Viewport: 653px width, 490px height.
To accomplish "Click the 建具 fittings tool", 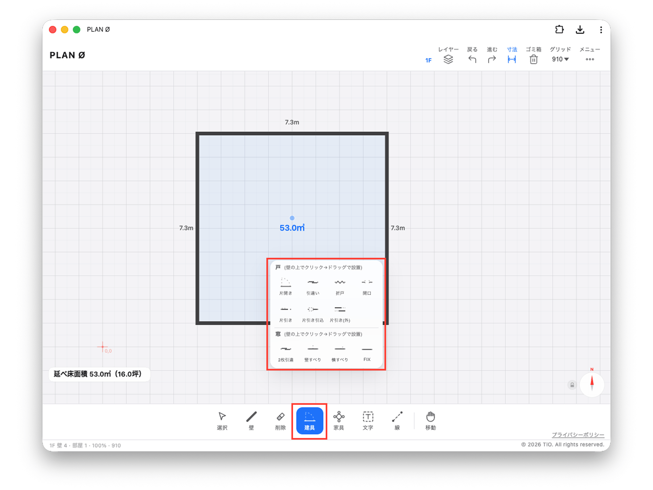I will point(309,421).
